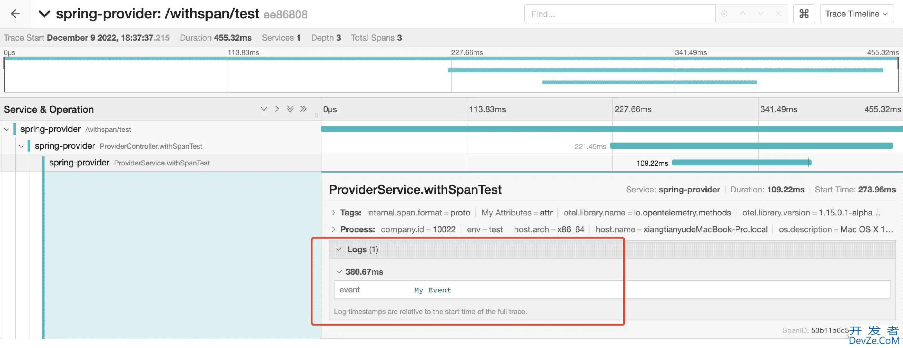Click host.name = xiangtianyudeMacBook-Pro.local process tag
This screenshot has width=903, height=348.
[681, 230]
